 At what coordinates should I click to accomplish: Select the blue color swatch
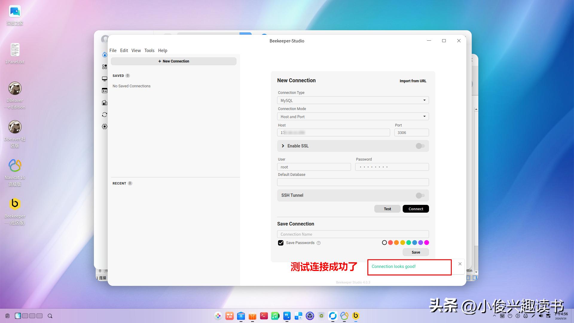[x=415, y=243]
